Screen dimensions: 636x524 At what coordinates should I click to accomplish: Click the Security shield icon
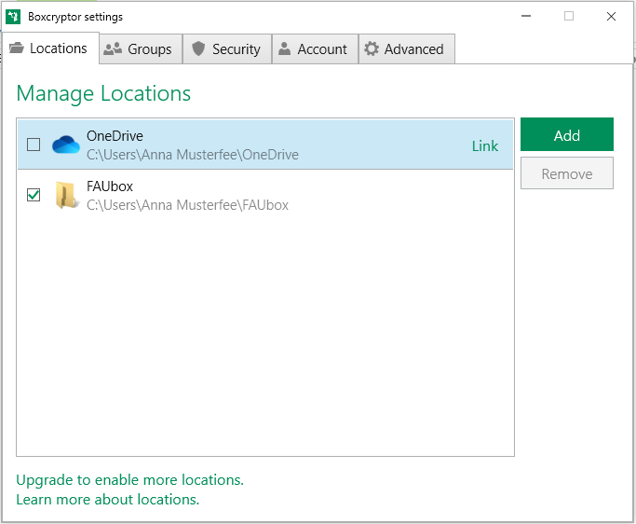[198, 48]
